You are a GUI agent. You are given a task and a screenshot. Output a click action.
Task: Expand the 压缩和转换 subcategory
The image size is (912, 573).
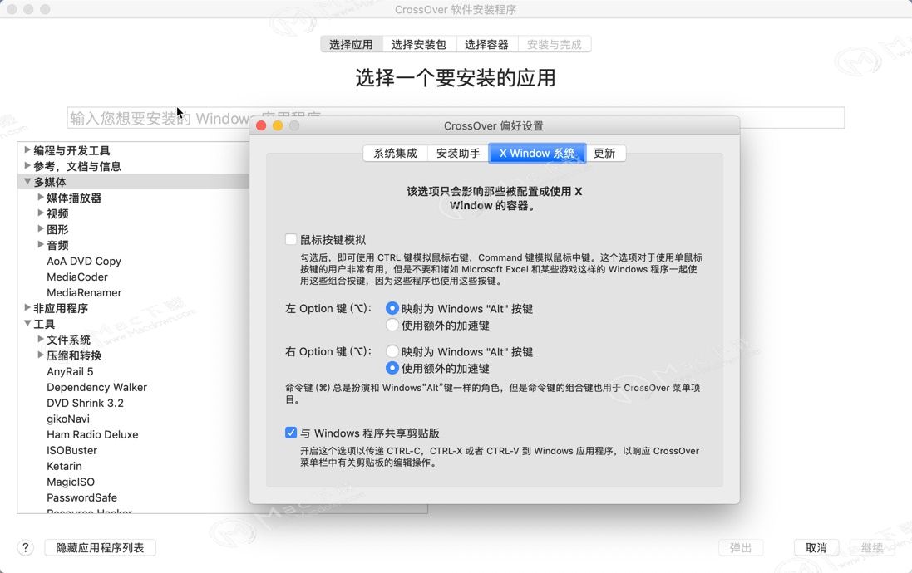[x=41, y=355]
